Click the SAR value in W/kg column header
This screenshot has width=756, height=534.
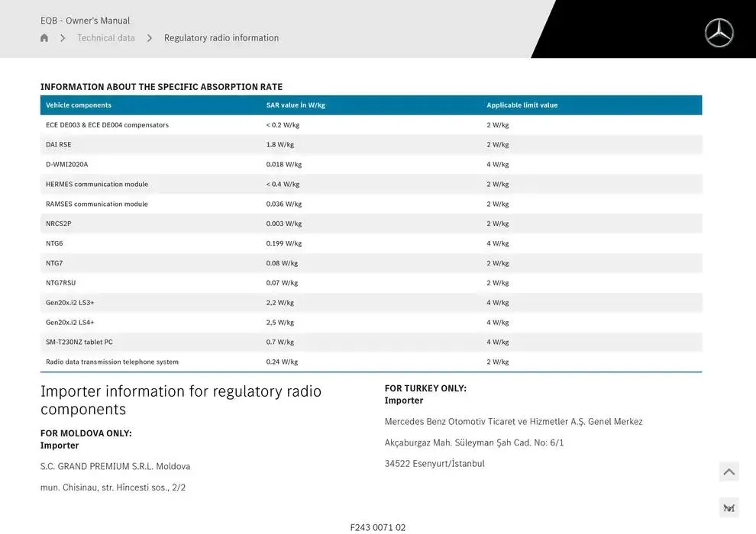tap(296, 105)
